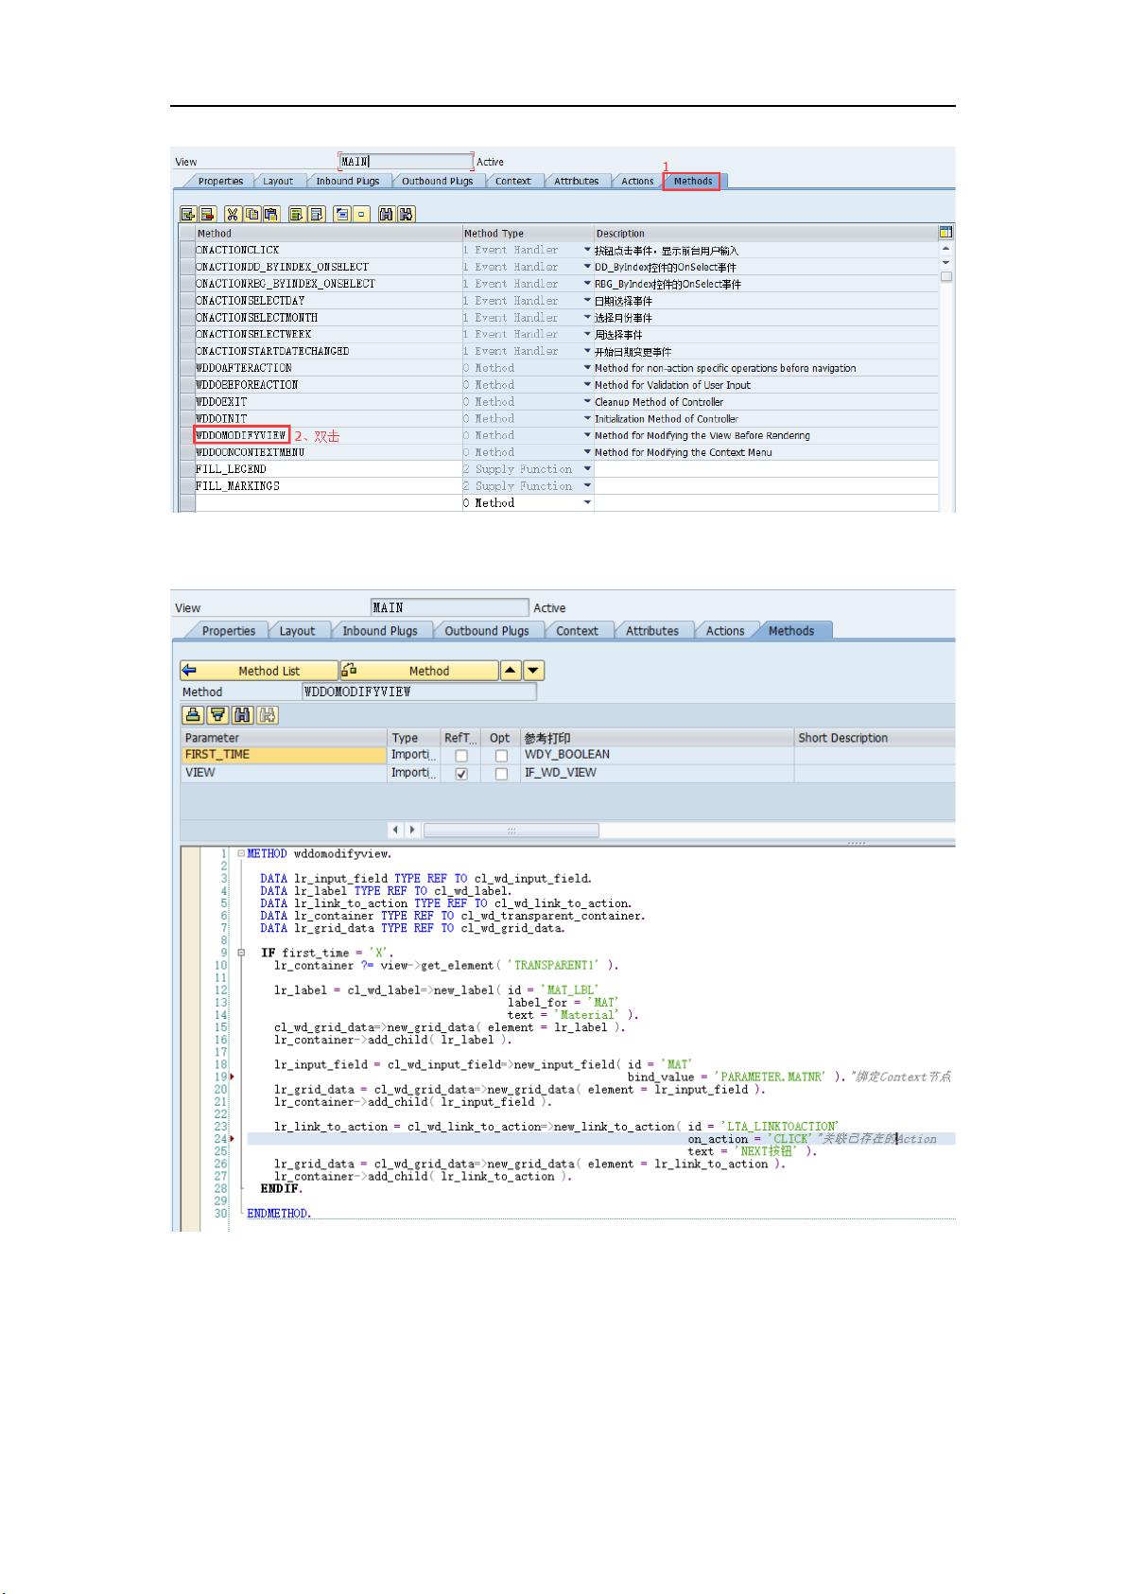Click parameter table horizontal scroll left arrow

(396, 830)
